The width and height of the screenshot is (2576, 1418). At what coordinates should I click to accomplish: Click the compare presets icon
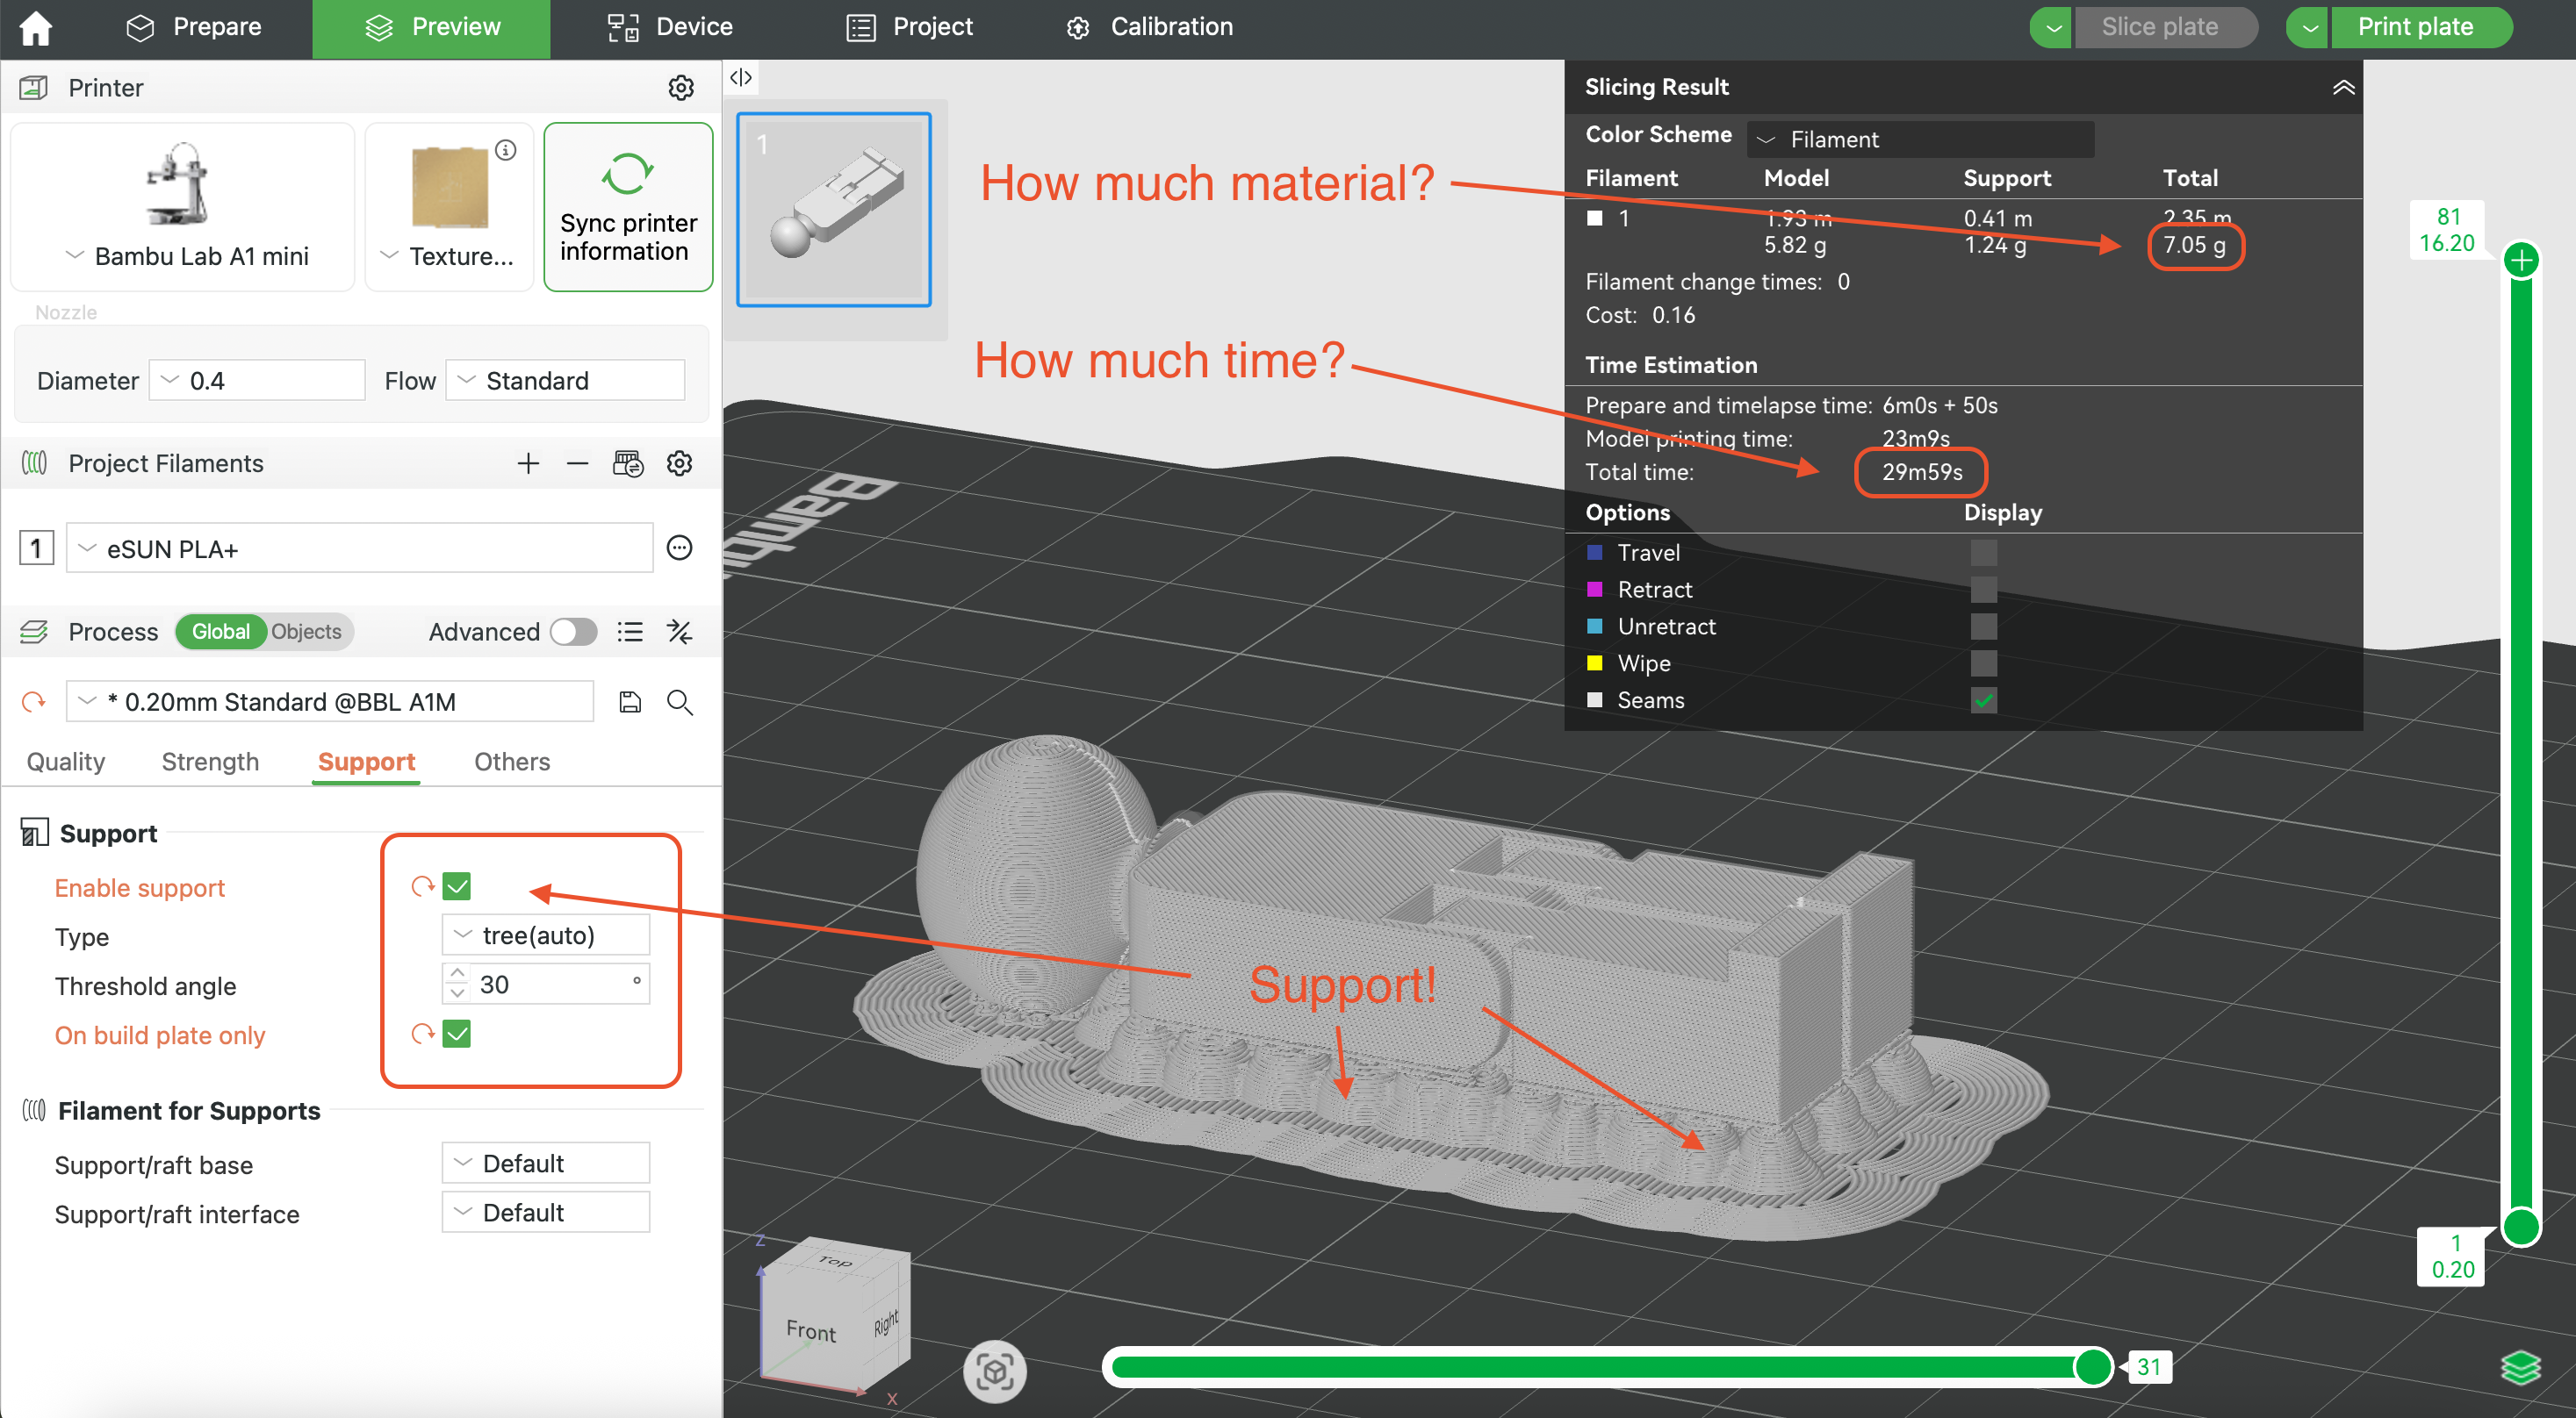coord(680,632)
